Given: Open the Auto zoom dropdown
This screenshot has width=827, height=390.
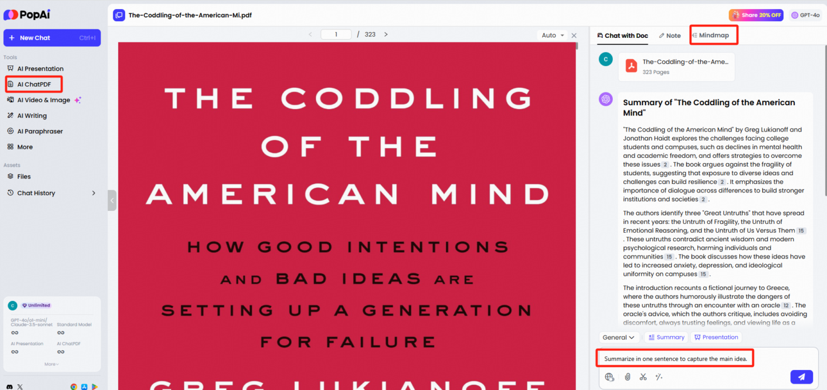Looking at the screenshot, I should tap(553, 35).
